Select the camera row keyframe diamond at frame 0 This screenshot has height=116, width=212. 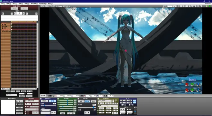[x=12, y=23]
